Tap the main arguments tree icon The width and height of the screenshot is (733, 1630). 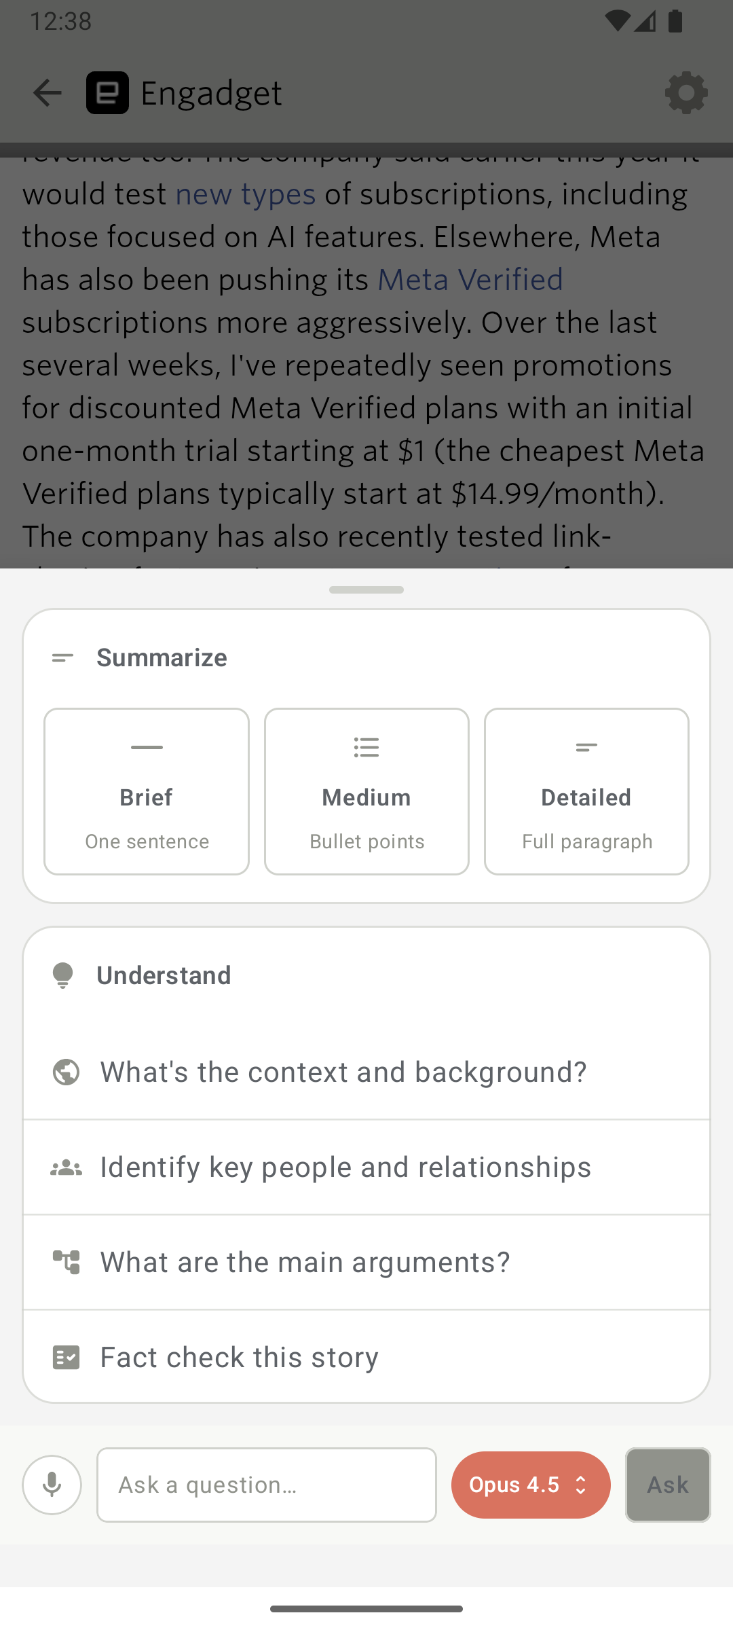(x=66, y=1263)
